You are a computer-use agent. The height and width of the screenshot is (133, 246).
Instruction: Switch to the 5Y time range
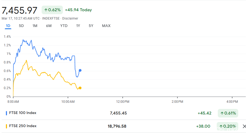(x=91, y=26)
